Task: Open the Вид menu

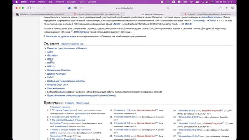Action: coord(50,2)
